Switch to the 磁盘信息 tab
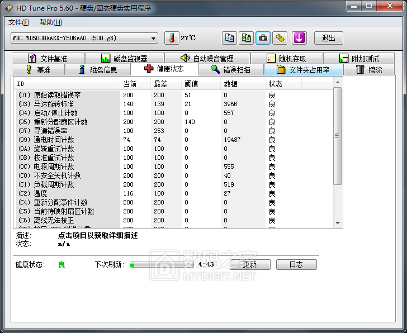This screenshot has height=333, width=407. click(x=97, y=70)
